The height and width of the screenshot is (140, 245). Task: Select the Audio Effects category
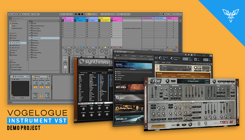pyautogui.click(x=17, y=43)
